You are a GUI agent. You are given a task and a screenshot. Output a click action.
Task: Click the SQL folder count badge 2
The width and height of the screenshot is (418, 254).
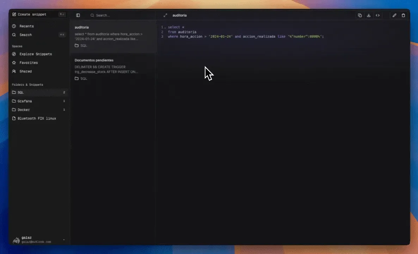(x=64, y=92)
